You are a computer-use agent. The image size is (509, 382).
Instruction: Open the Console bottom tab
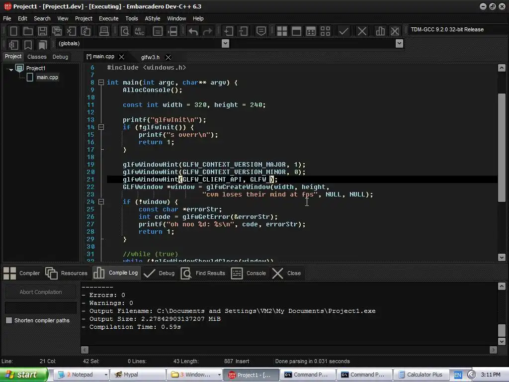click(x=249, y=273)
